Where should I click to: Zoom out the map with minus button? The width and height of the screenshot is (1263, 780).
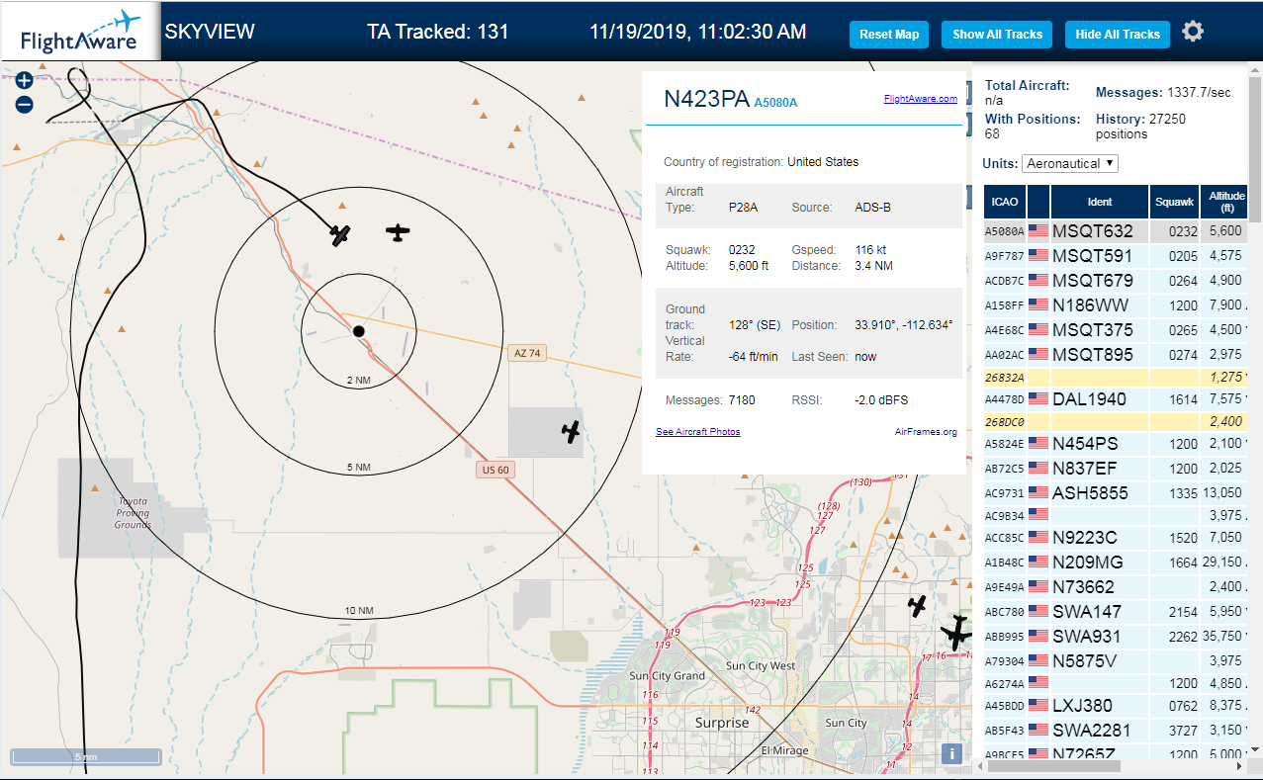click(25, 104)
